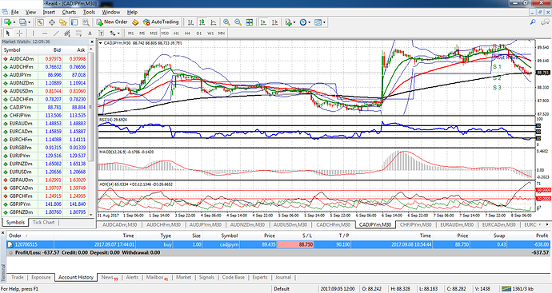
Task: Open the Charts menu
Action: click(69, 12)
